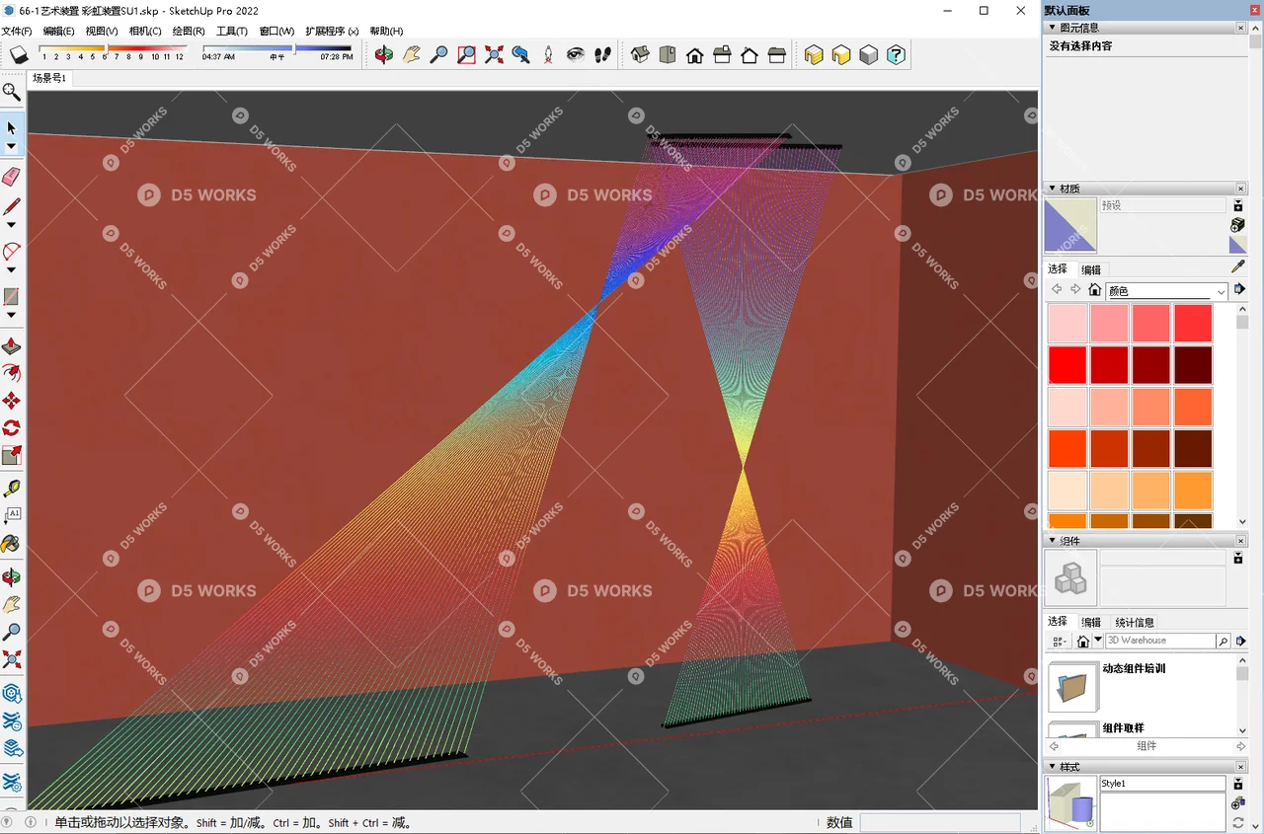Click the Style1 name field
1264x834 pixels.
[1163, 784]
